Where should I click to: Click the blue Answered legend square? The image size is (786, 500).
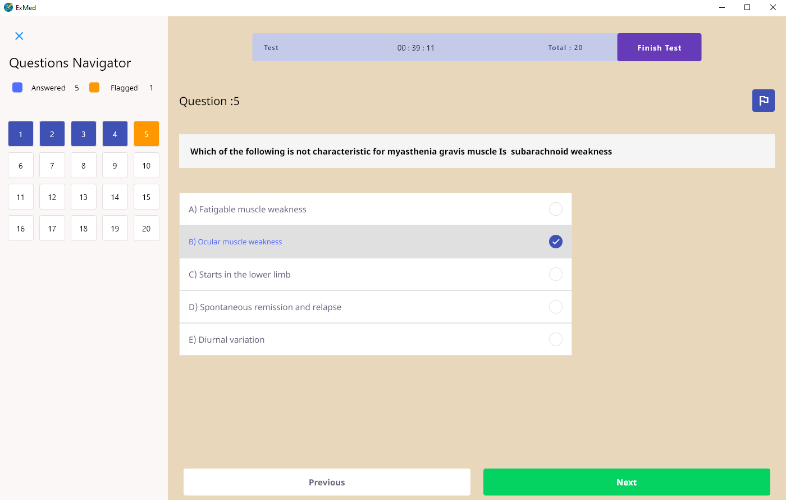click(x=17, y=87)
